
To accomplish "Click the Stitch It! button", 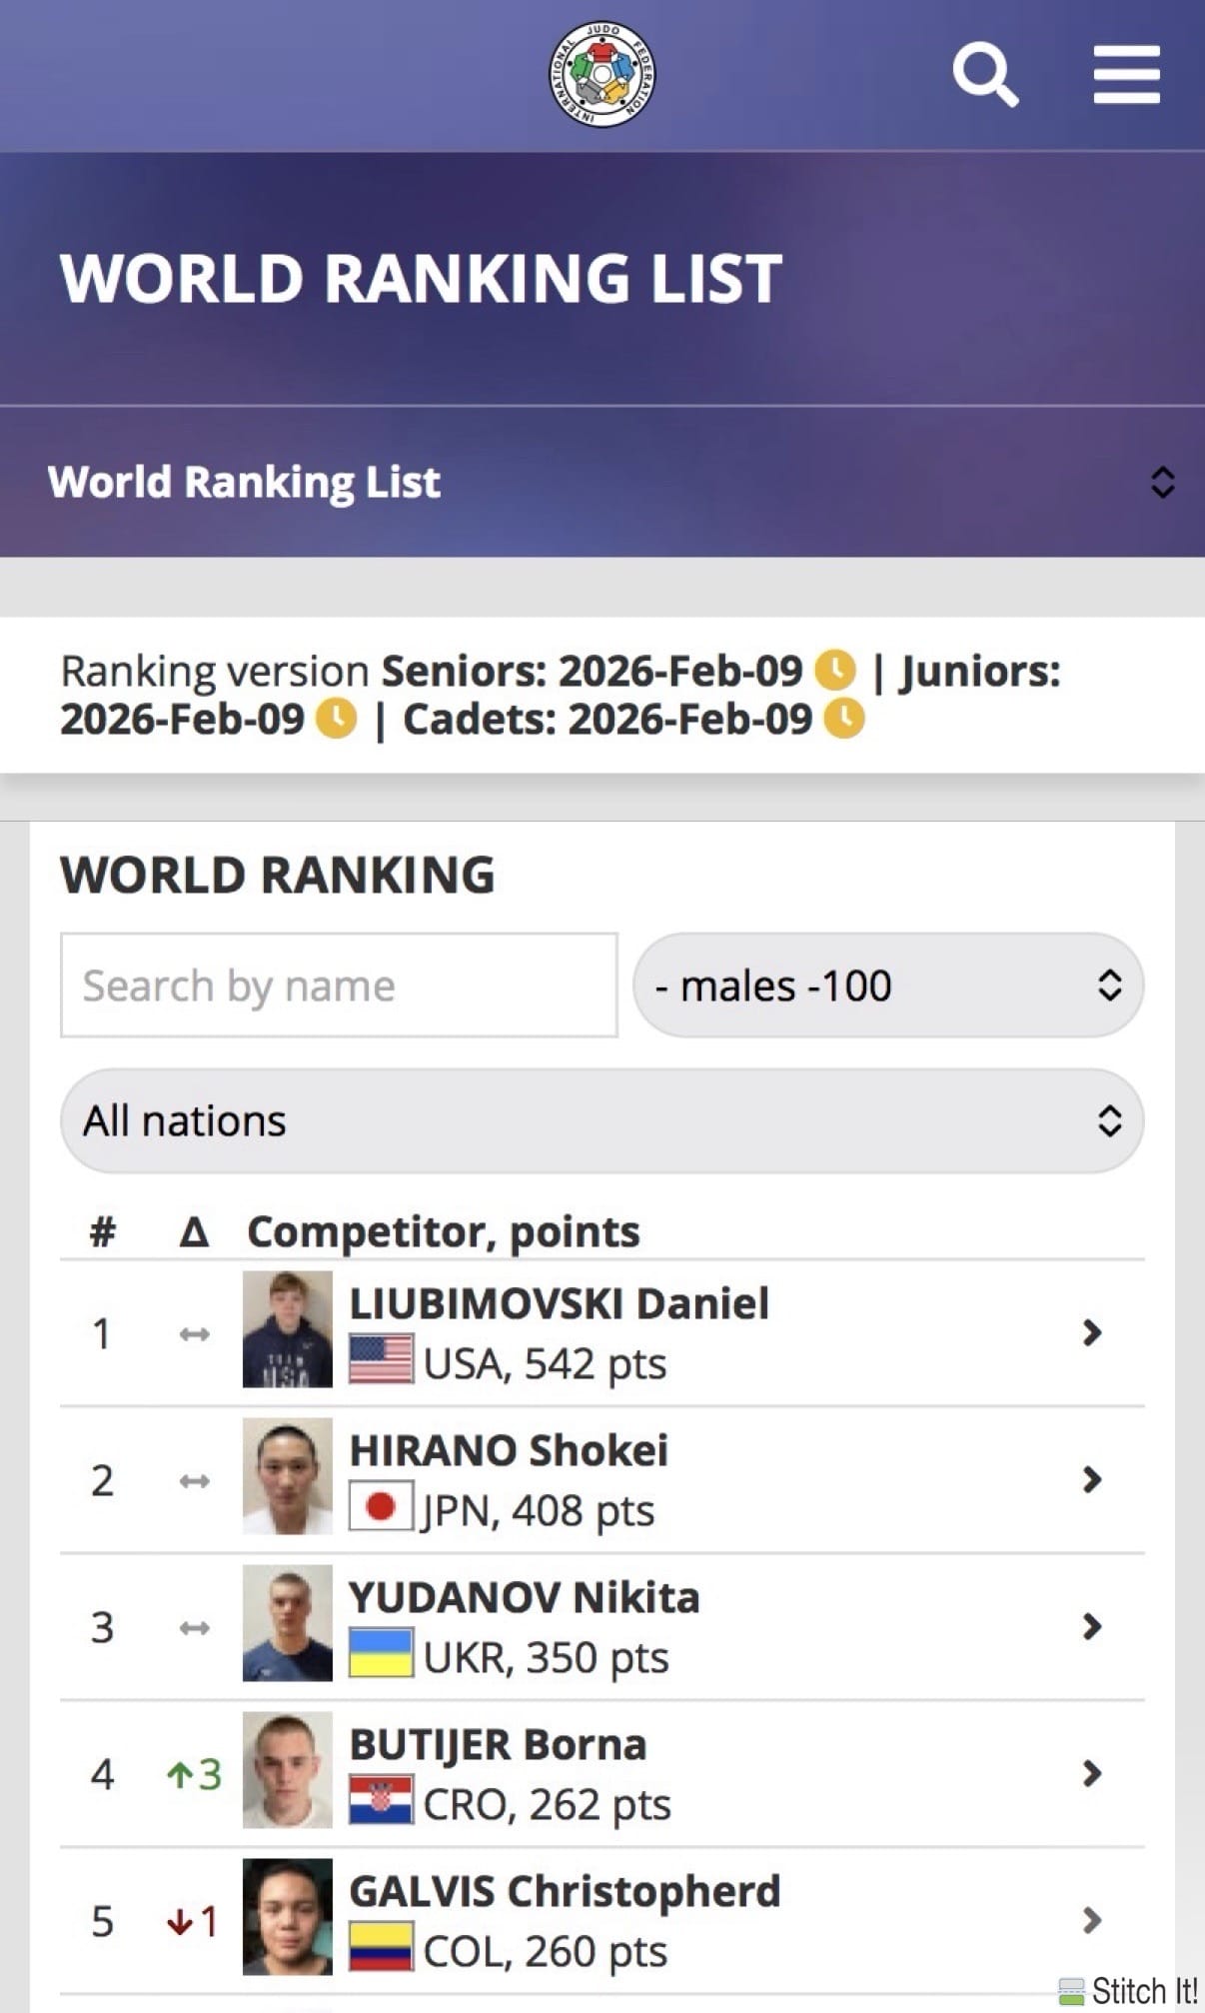I will (x=1129, y=1990).
